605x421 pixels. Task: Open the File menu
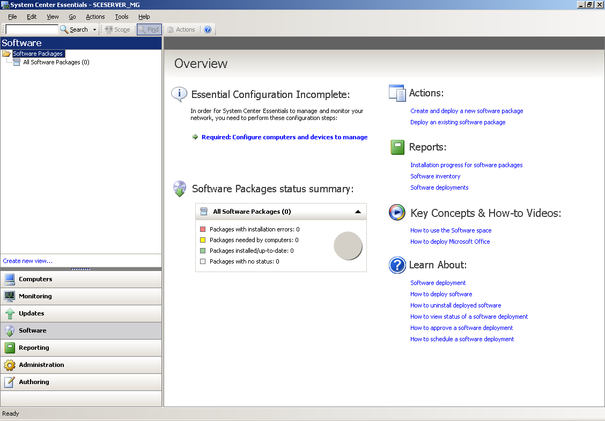12,17
